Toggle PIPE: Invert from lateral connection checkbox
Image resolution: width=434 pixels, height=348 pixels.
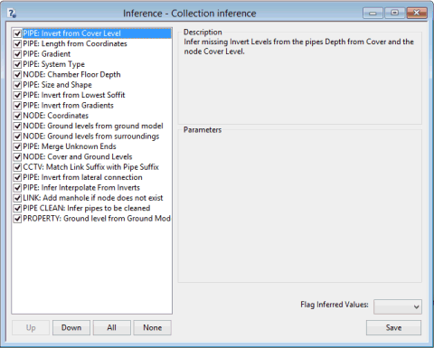[x=17, y=177]
